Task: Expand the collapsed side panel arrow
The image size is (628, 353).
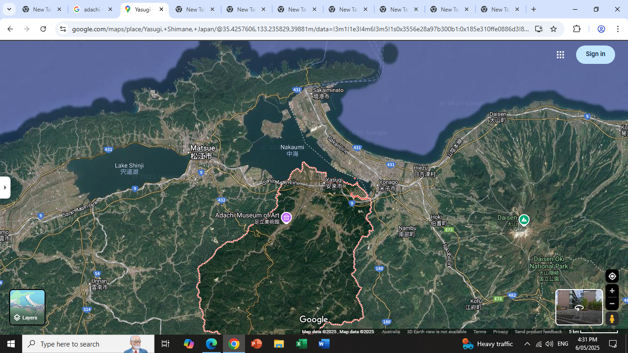Action: [x=5, y=188]
